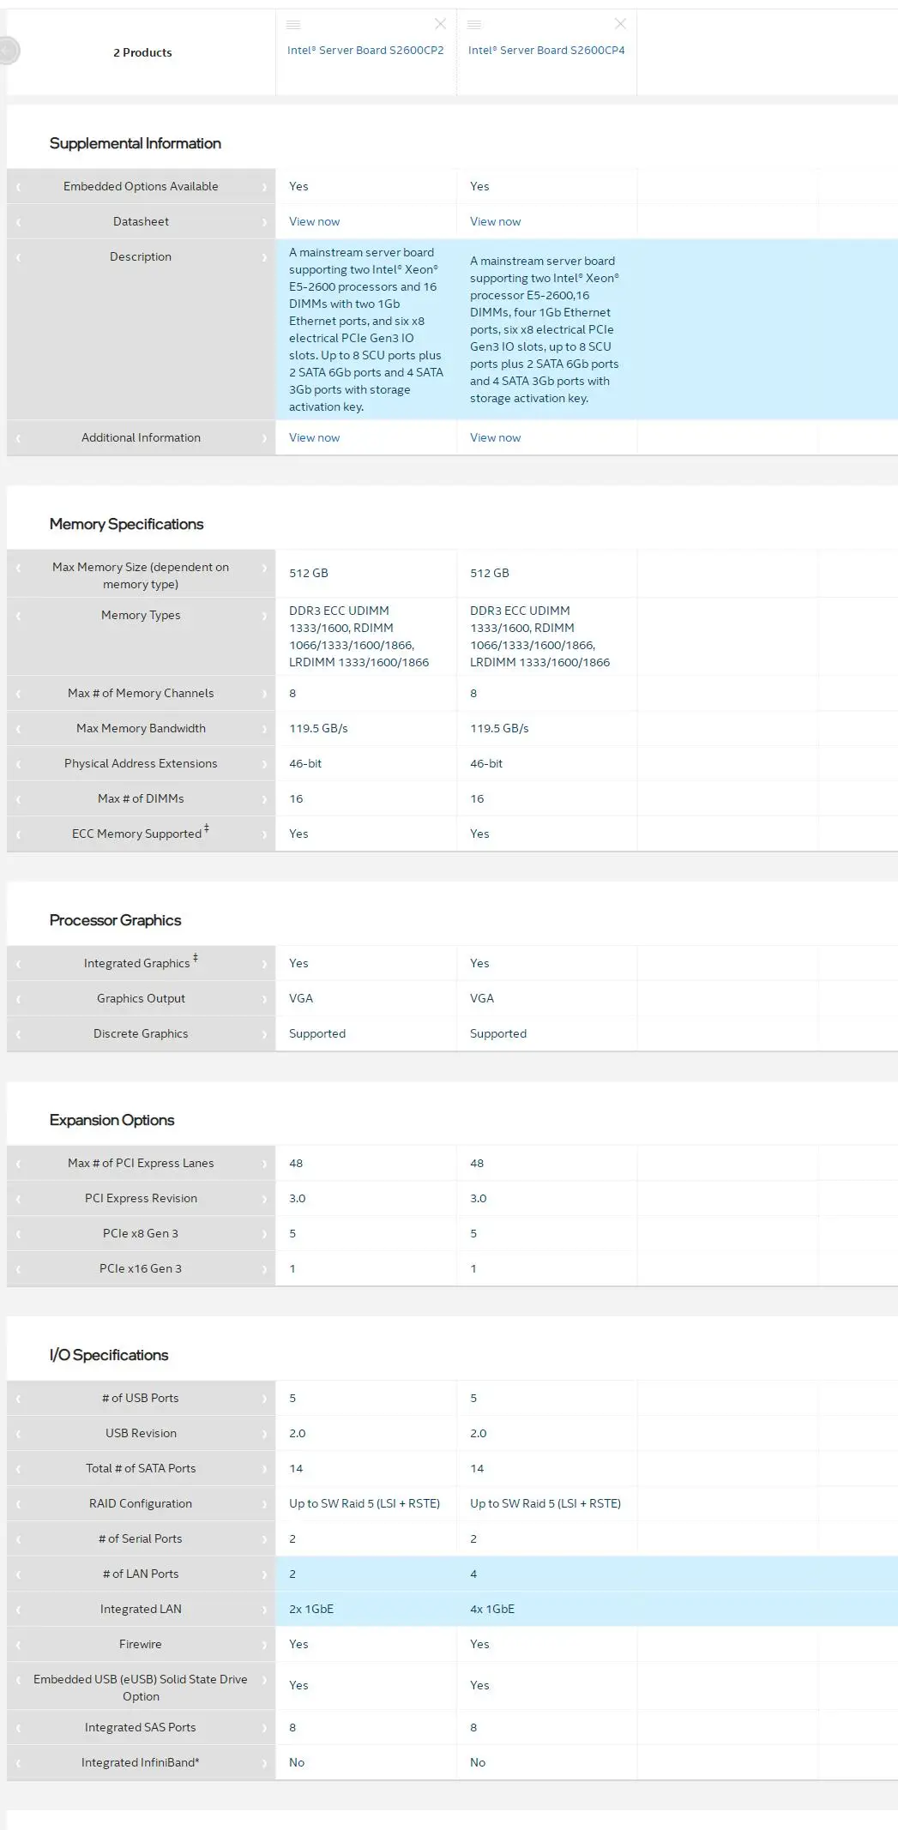Select the Integrated SAS Ports row label

click(x=141, y=1727)
